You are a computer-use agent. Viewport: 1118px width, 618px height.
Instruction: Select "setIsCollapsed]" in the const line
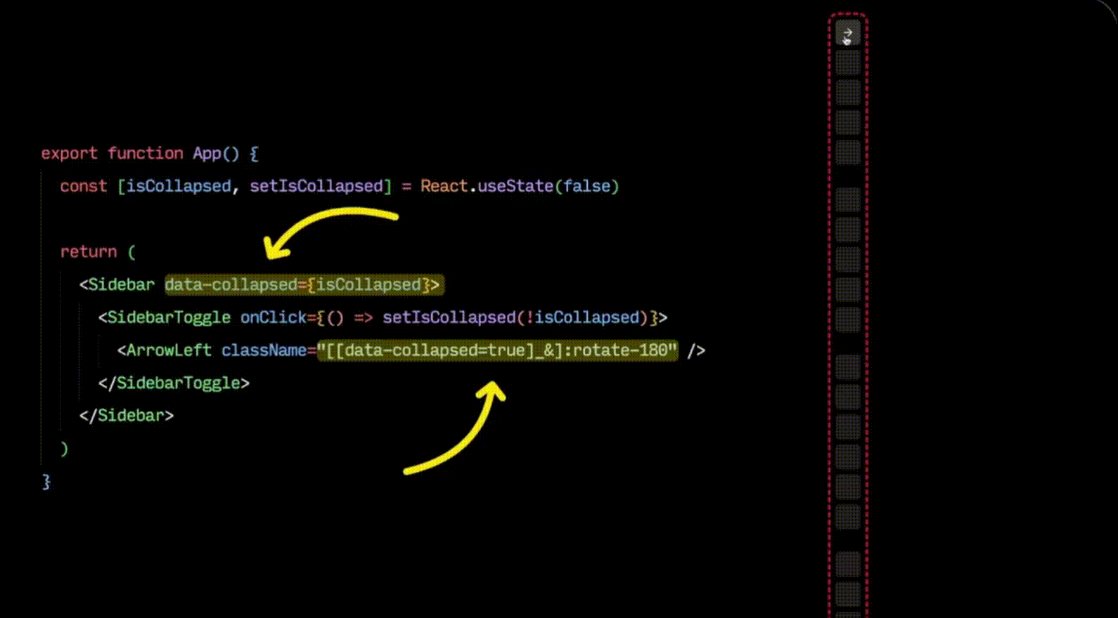point(321,186)
